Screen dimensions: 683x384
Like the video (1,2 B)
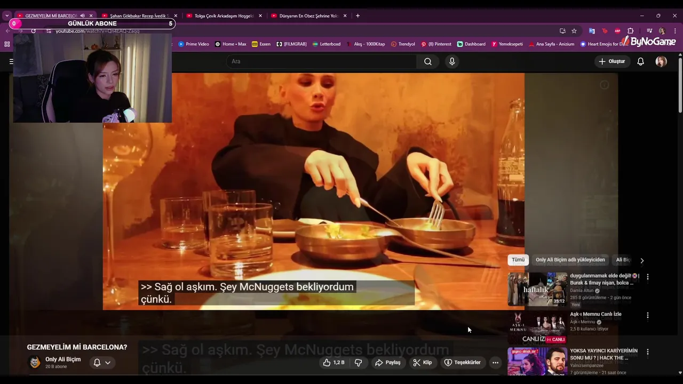[333, 363]
